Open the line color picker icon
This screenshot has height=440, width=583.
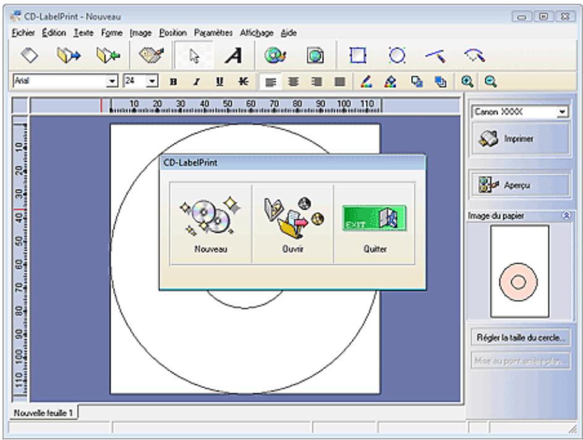pos(367,82)
